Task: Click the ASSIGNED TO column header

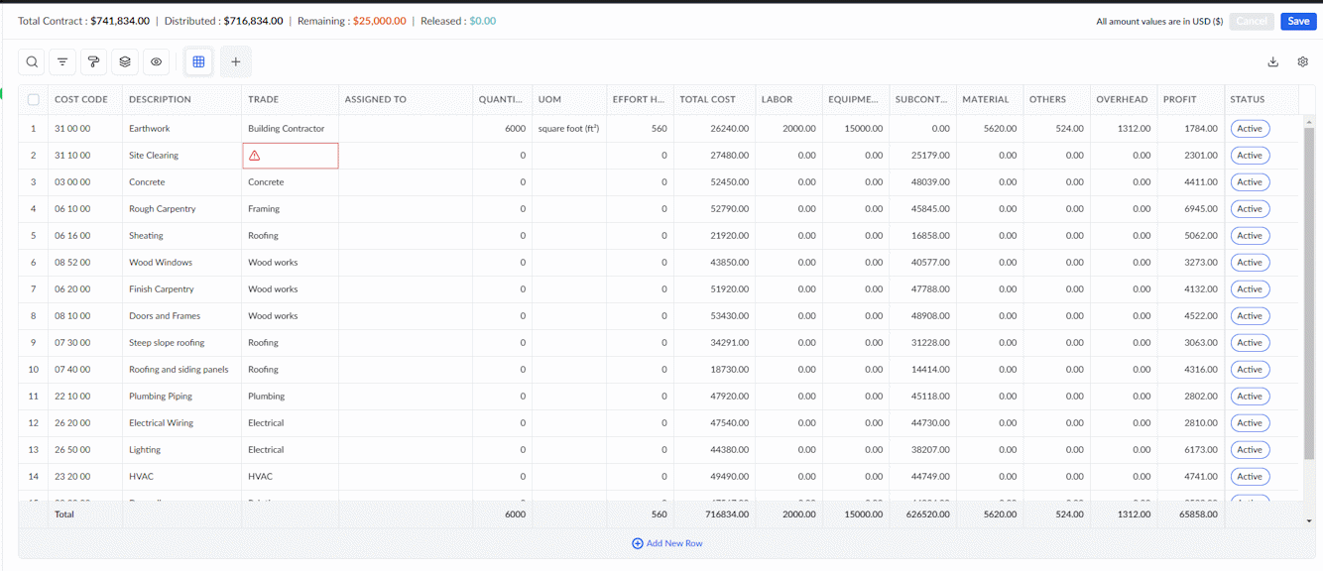Action: (x=376, y=99)
